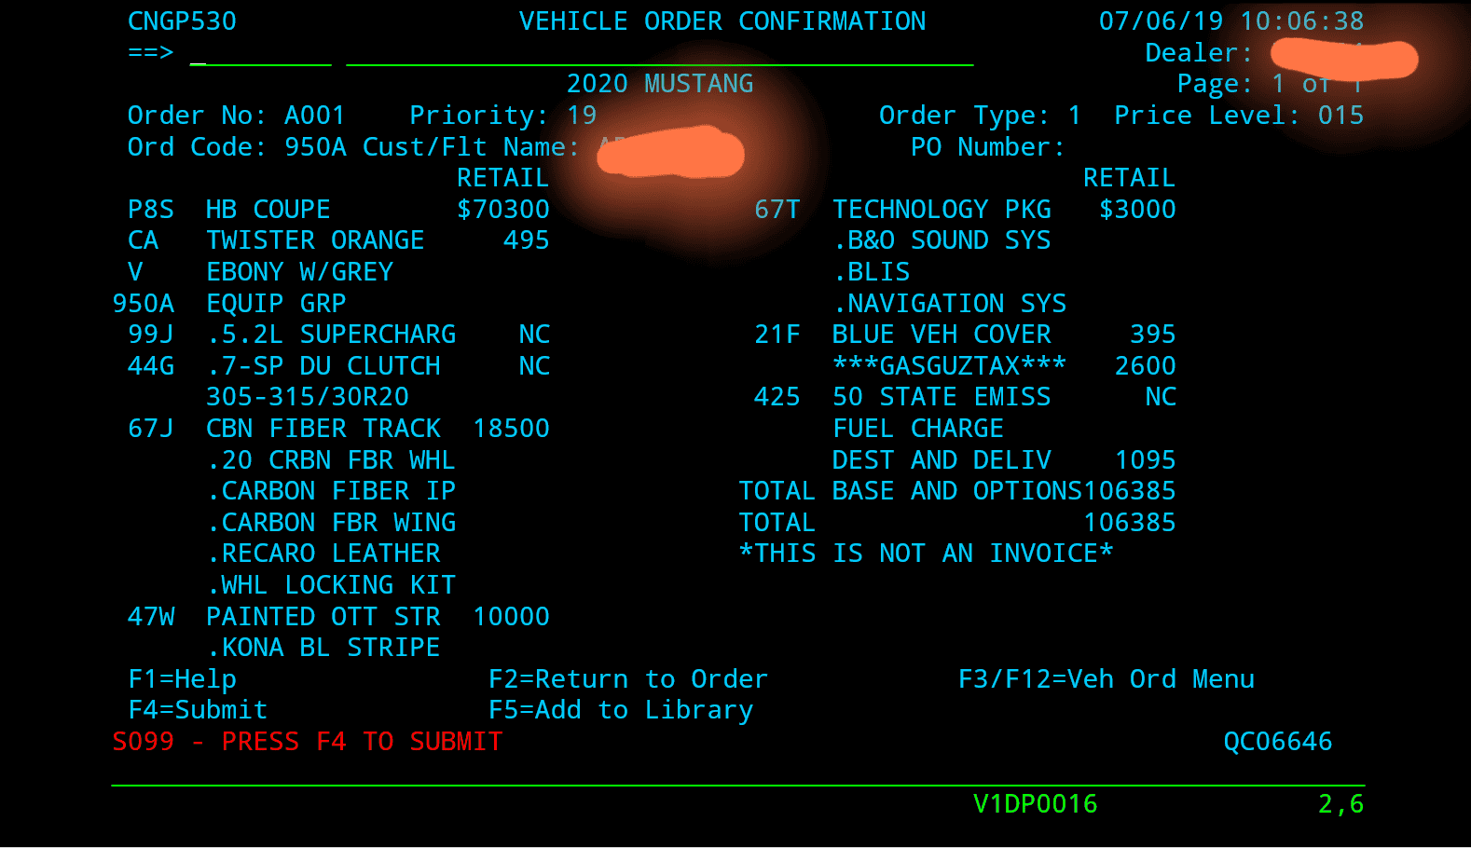Select the F1=Help function key label
The height and width of the screenshot is (848, 1471).
click(x=183, y=679)
